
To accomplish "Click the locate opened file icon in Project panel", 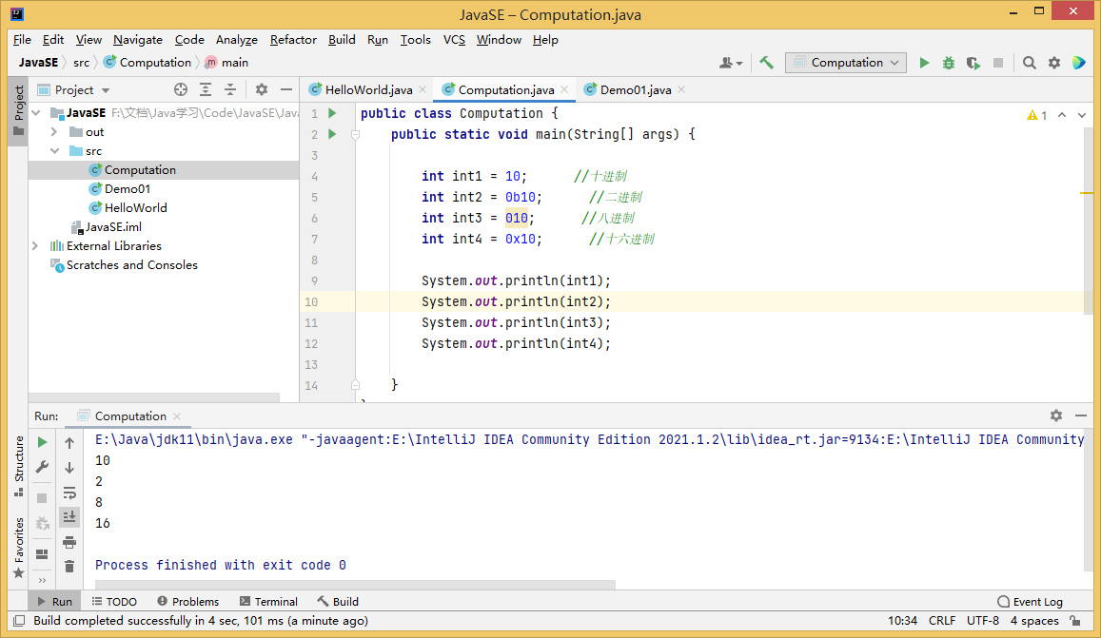I will coord(181,89).
